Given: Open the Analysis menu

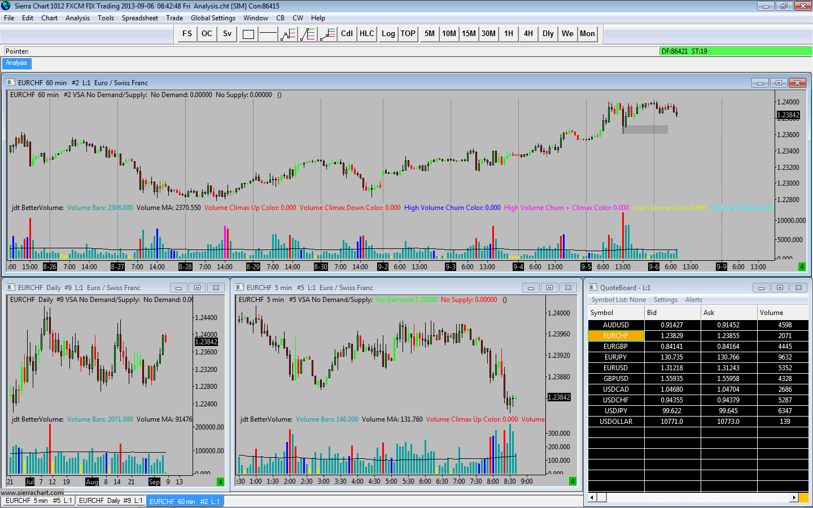Looking at the screenshot, I should tap(78, 18).
